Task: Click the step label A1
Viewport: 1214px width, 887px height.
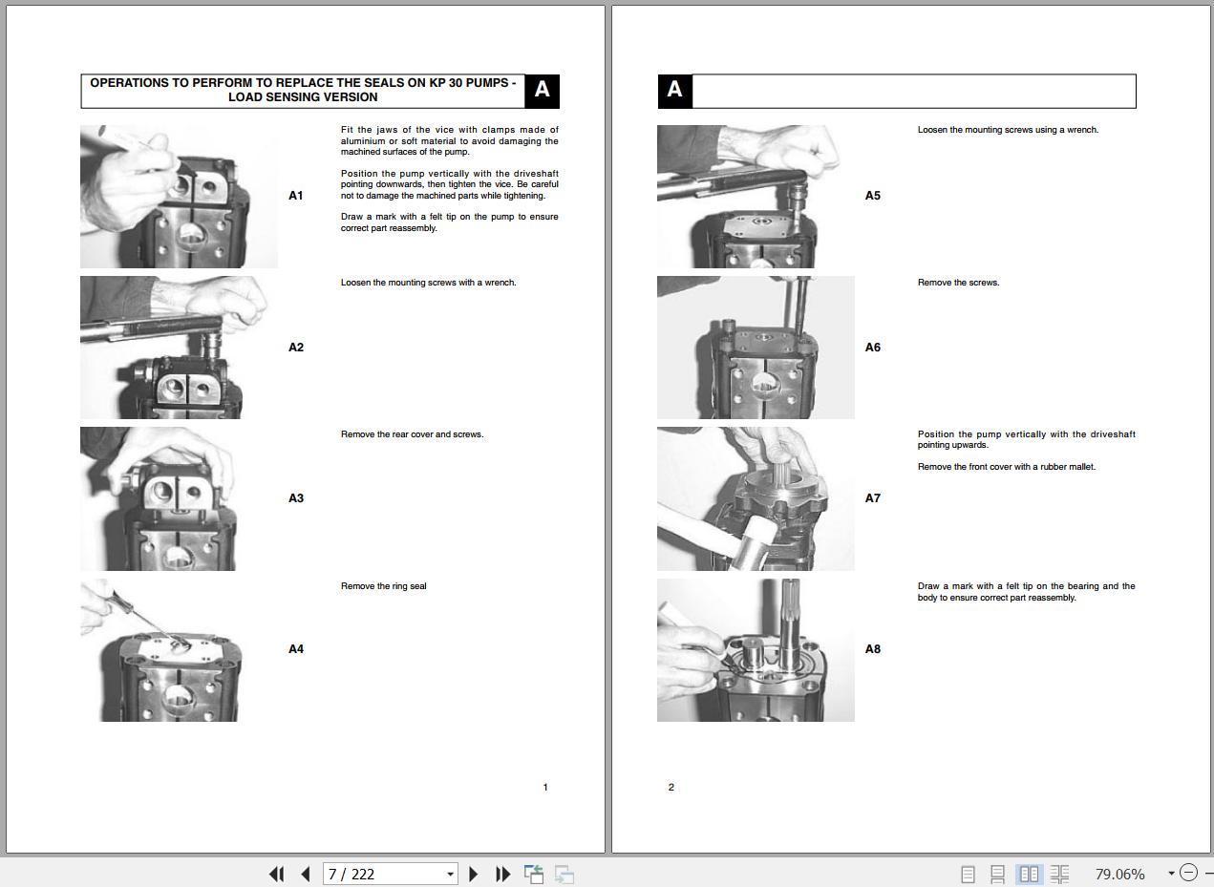Action: point(296,196)
